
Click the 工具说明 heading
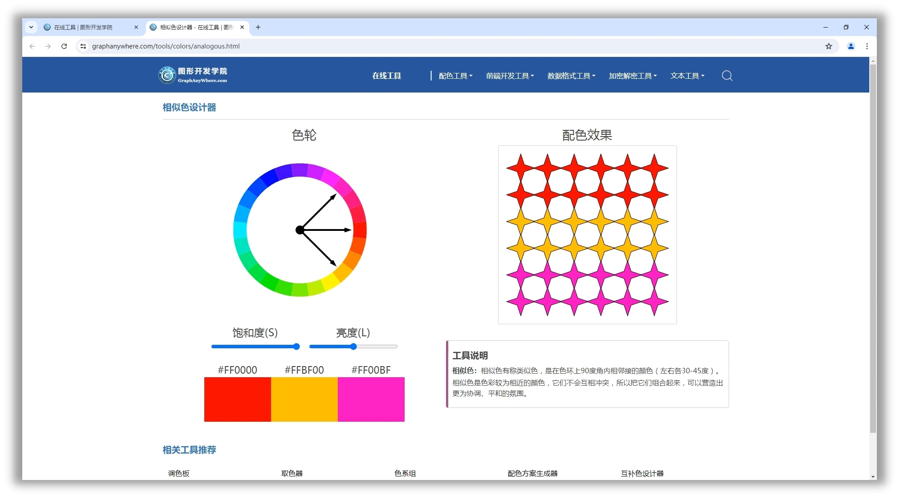pyautogui.click(x=470, y=355)
